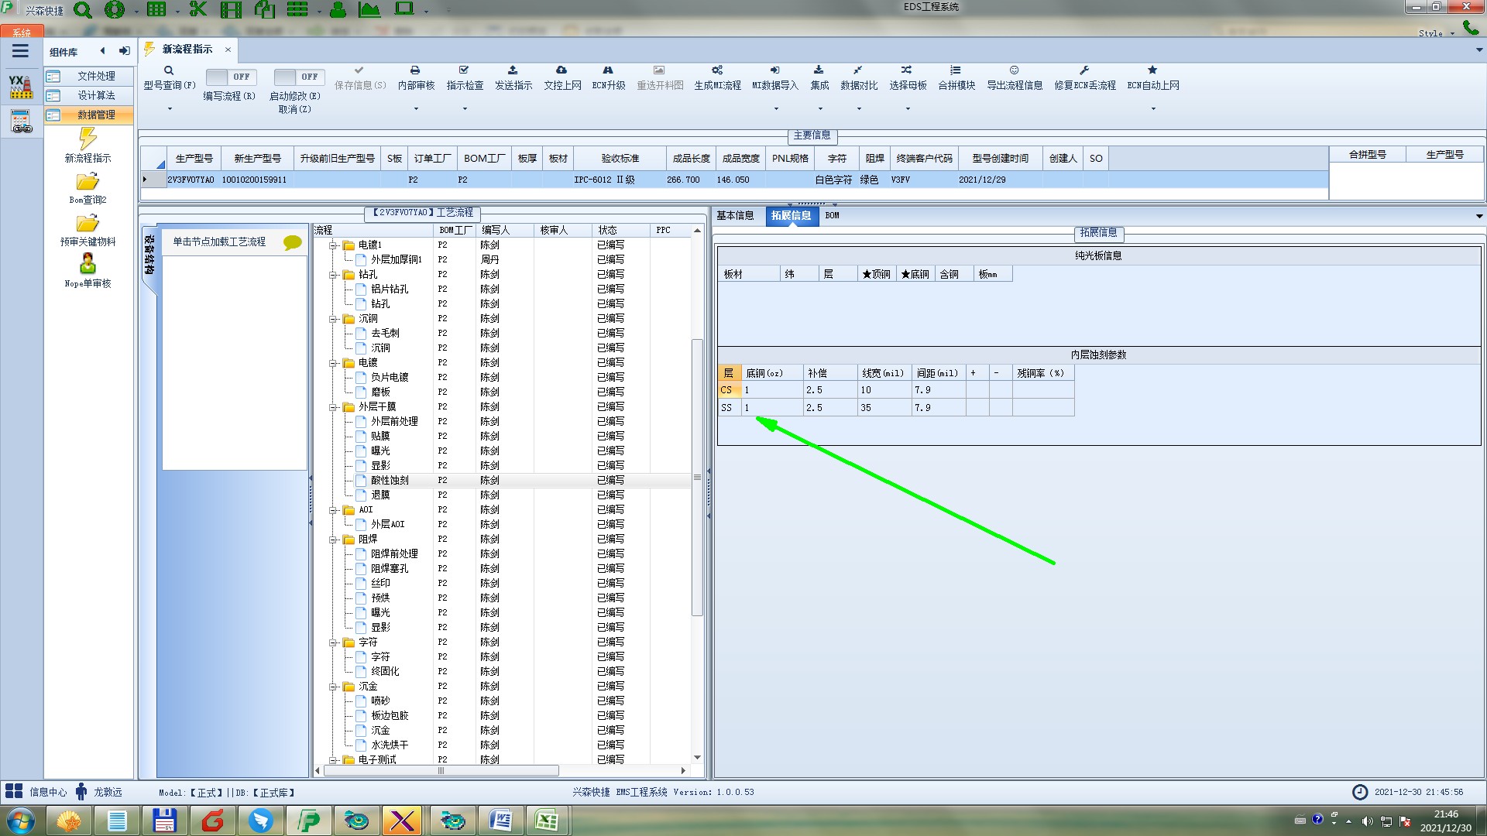Open Bom查询2 folder icon
Image resolution: width=1487 pixels, height=836 pixels.
coord(88,182)
